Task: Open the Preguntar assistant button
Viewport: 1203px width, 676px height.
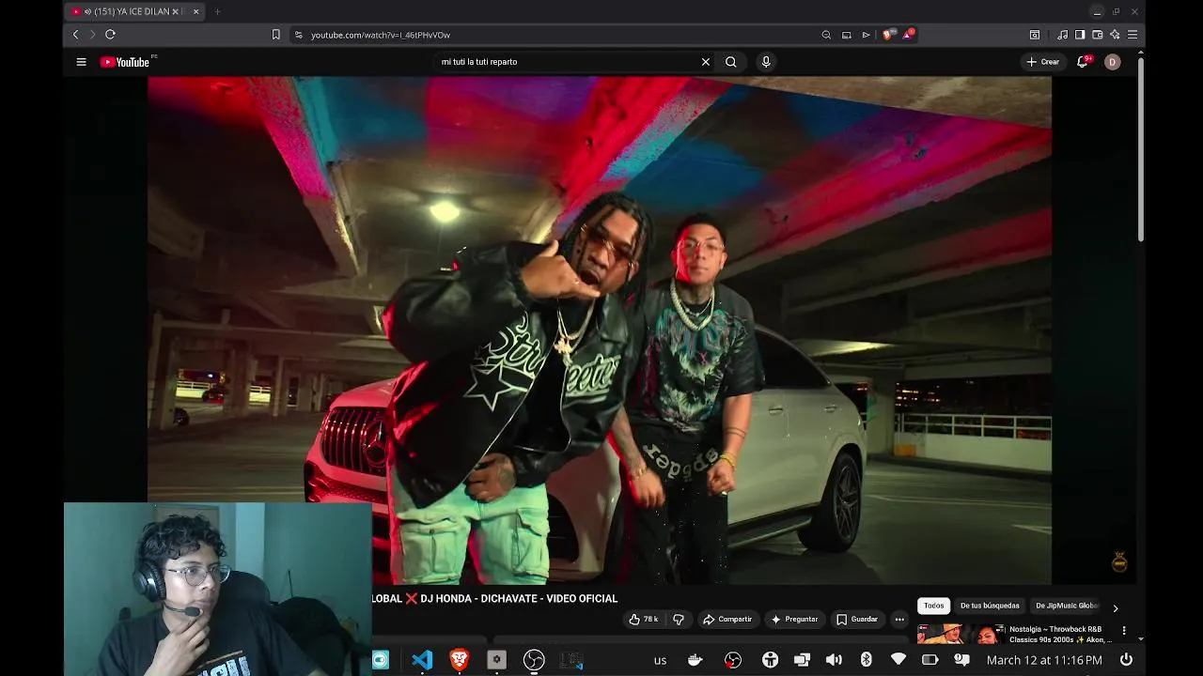Action: coord(795,620)
